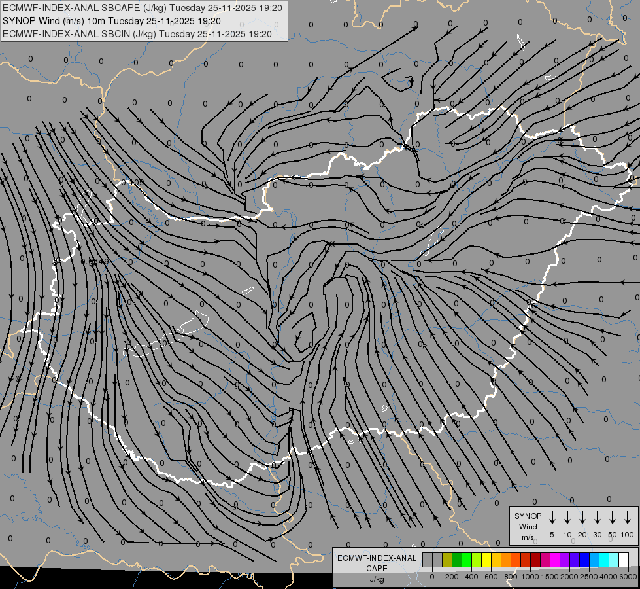Pick the pale cyan swatch before white
Viewport: 640px width, 589px height.
tap(615, 560)
